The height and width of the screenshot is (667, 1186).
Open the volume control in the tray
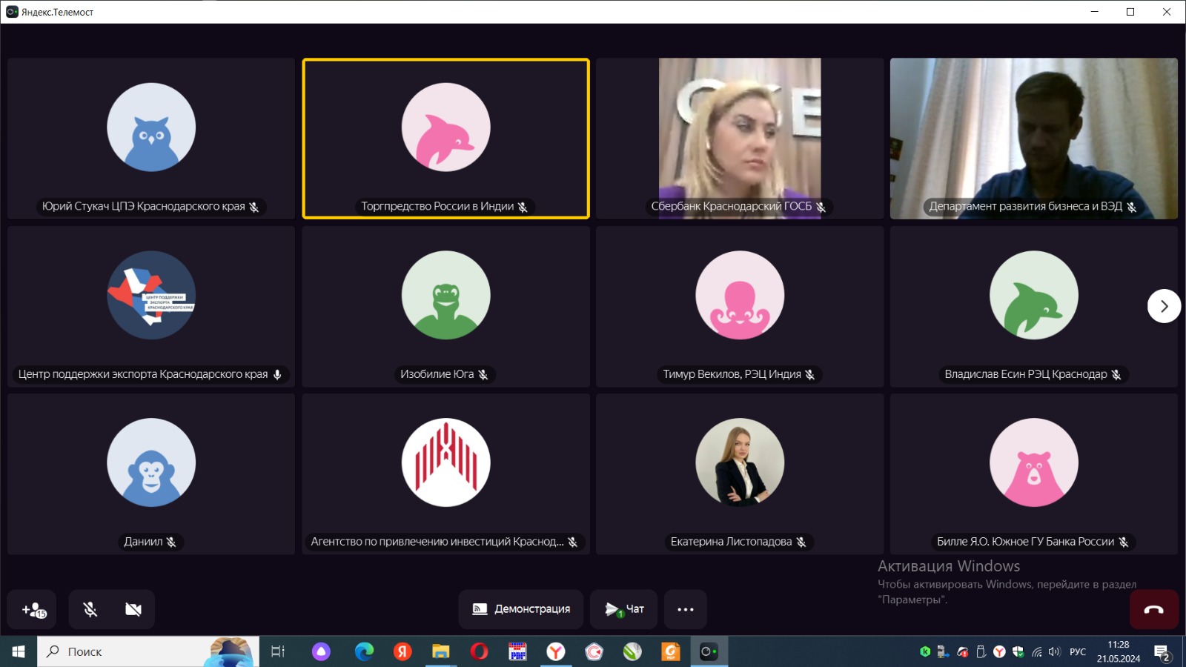(x=1055, y=651)
